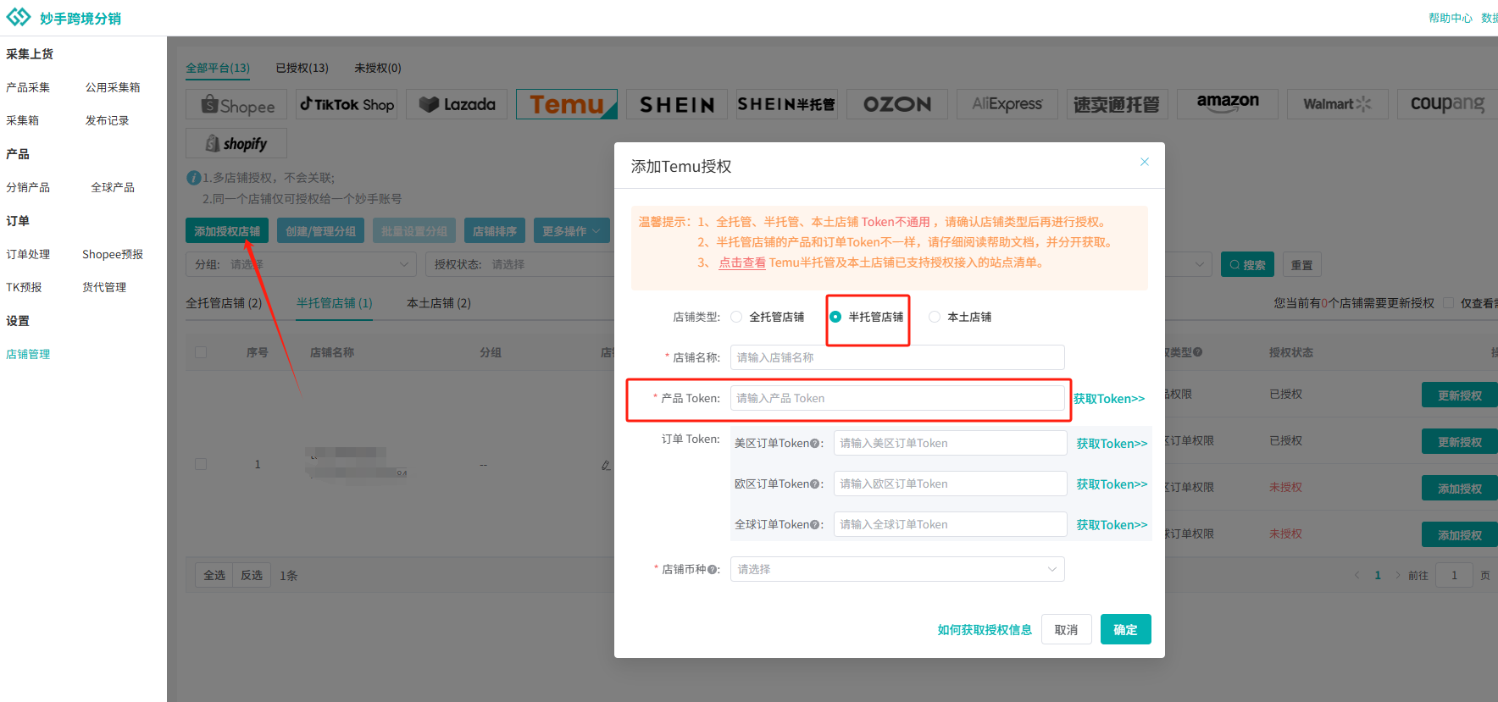Click the help icon next to 全球订单Token
Viewport: 1498px width, 702px height.
pos(814,525)
